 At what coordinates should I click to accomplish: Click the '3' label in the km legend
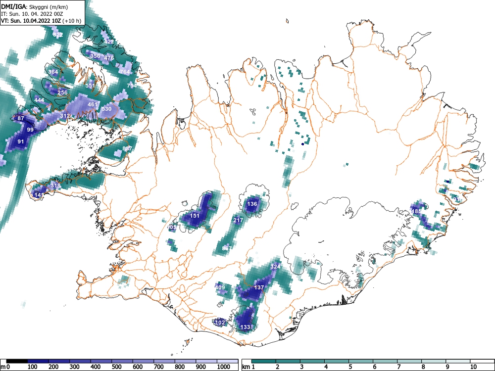tap(301, 367)
